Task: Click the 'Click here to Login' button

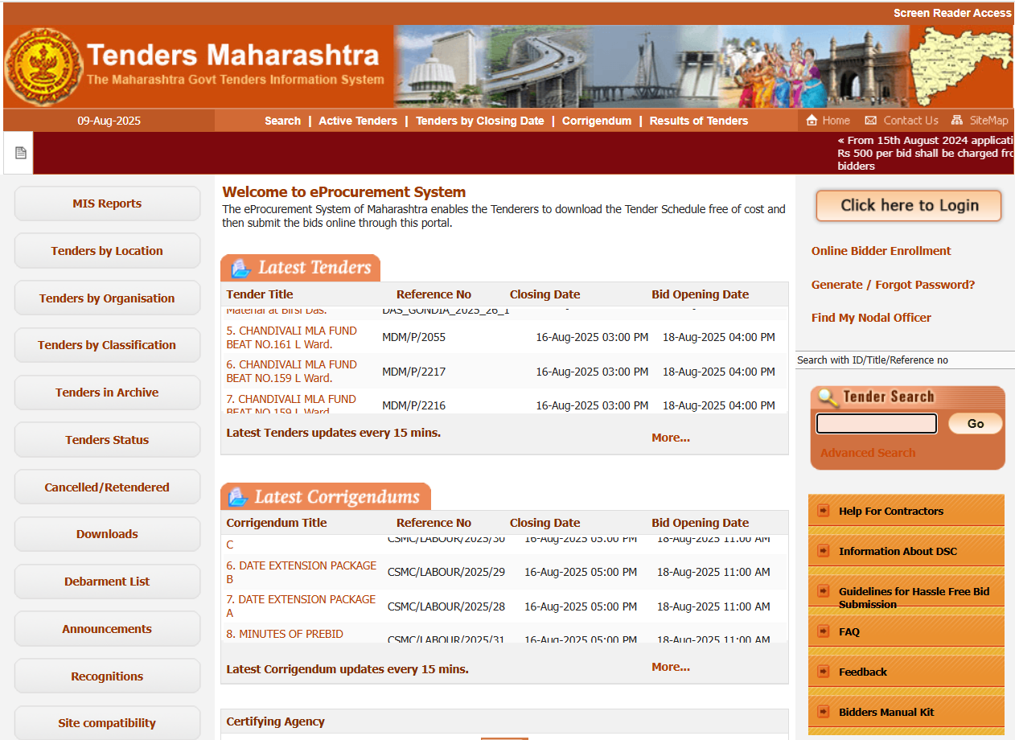Action: (x=909, y=205)
